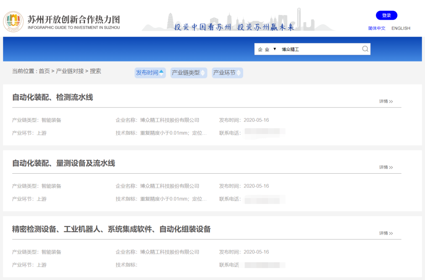Image resolution: width=425 pixels, height=280 pixels.
Task: Click the magnifying glass search icon
Action: pyautogui.click(x=365, y=49)
